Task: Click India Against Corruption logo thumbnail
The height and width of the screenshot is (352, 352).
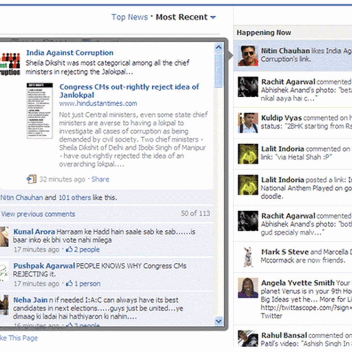Action: tap(10, 64)
